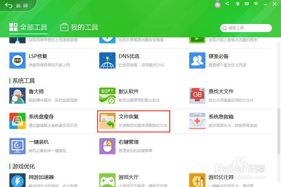Open the LSP修复 tool icon

[x=17, y=60]
